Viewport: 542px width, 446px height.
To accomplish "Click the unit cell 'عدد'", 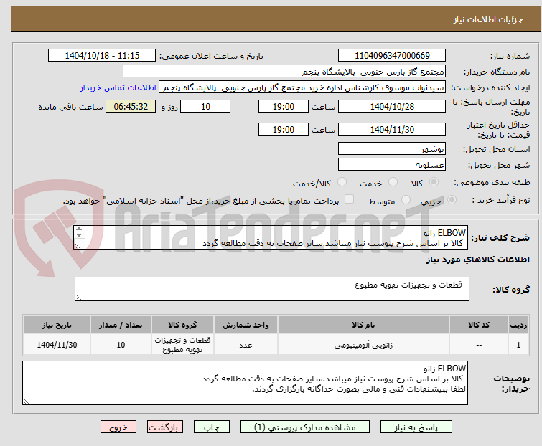I will 246,345.
